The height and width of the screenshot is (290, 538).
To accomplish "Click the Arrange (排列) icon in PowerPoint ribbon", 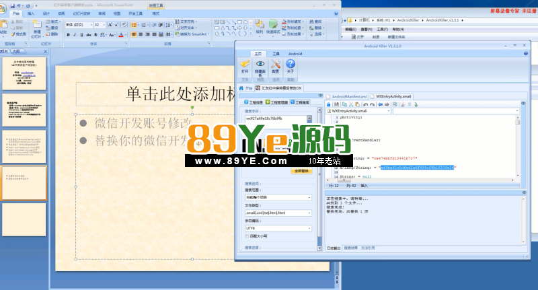I will 260,27.
